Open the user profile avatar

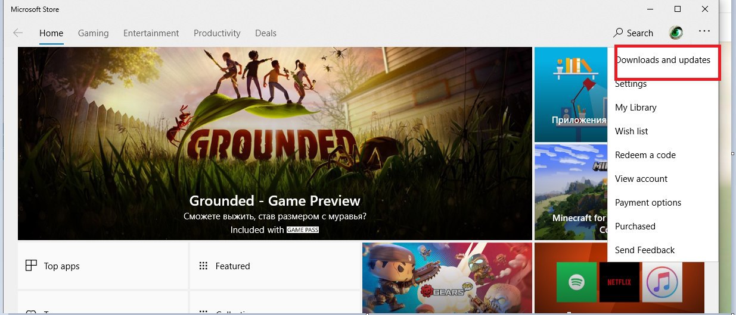click(x=676, y=33)
